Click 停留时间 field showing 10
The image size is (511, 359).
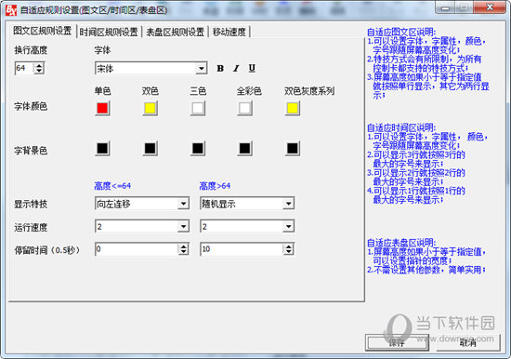242,249
